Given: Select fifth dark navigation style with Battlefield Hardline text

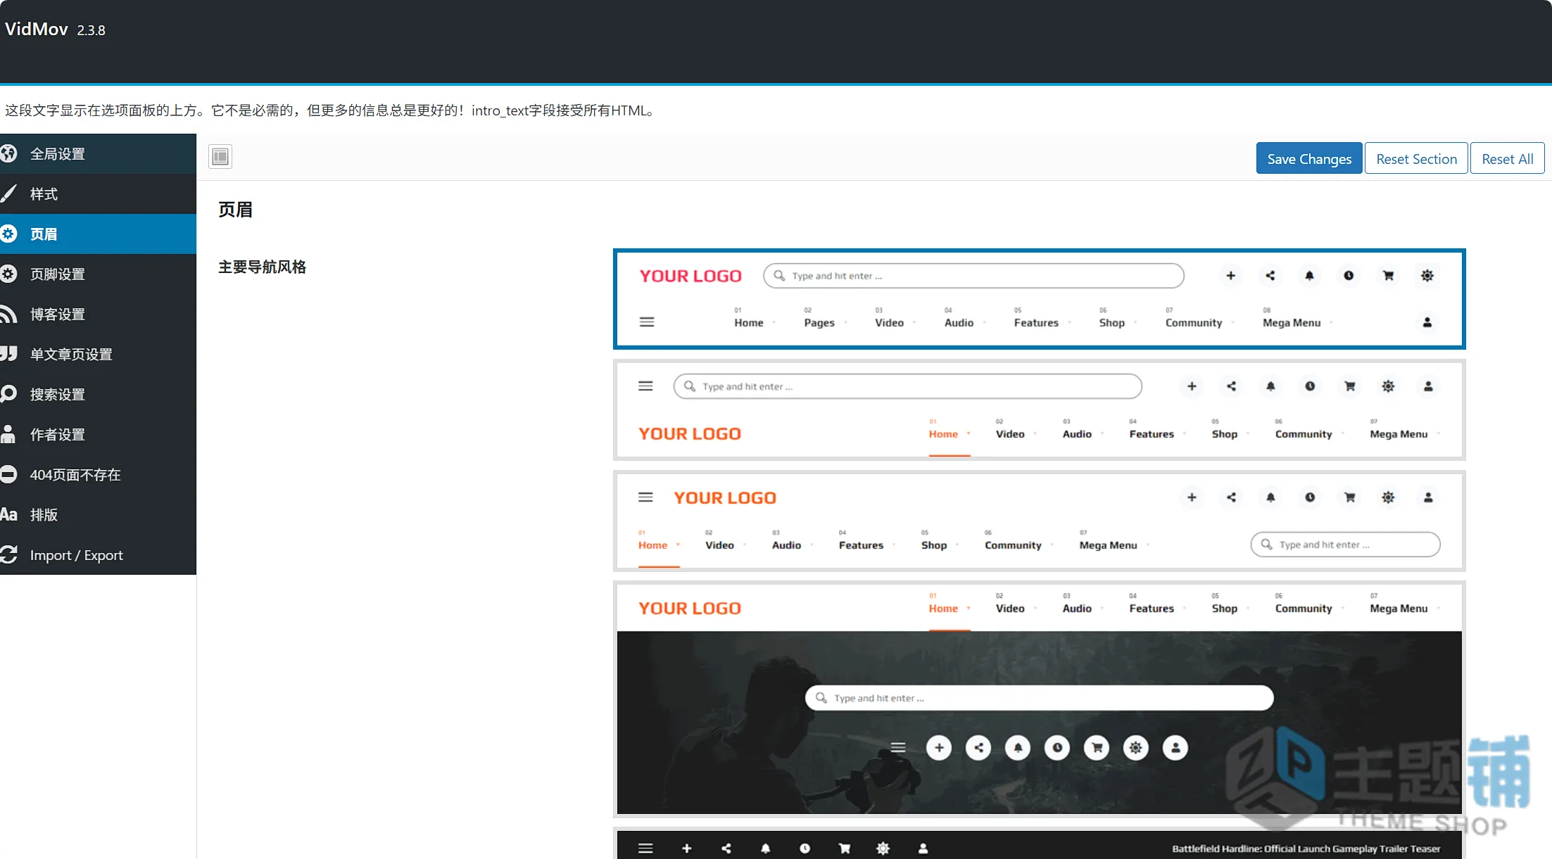Looking at the screenshot, I should (x=1039, y=843).
